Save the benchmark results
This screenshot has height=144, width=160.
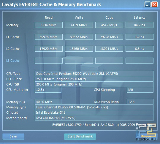pos(13,136)
